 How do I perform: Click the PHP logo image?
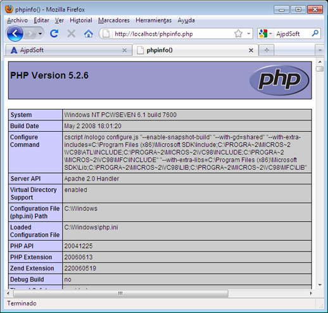coord(279,80)
